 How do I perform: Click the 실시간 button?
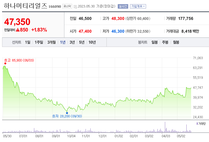point(123,6)
